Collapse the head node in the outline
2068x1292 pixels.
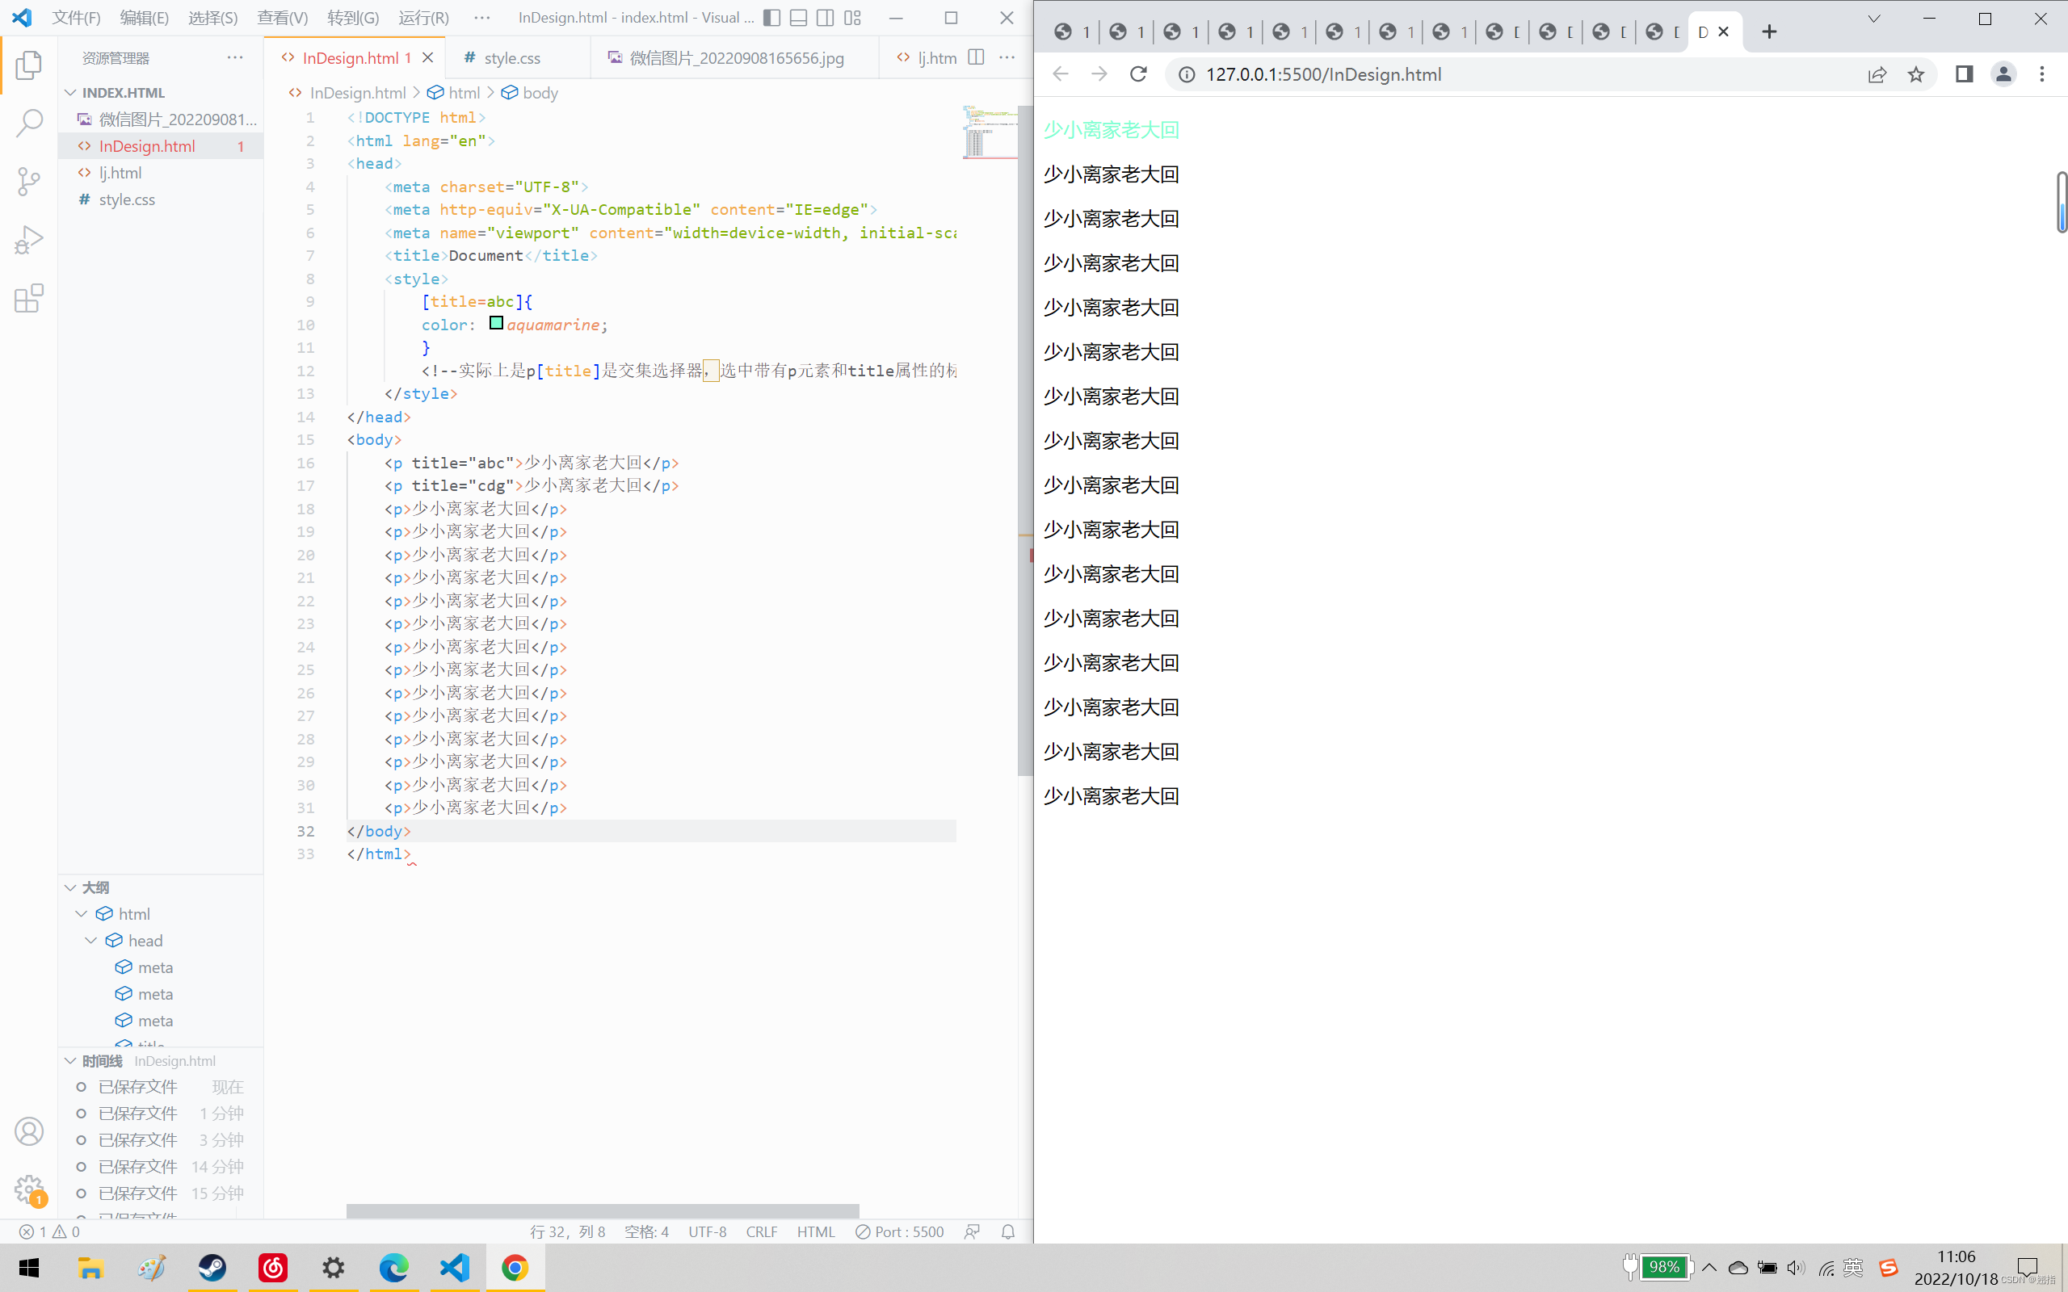[x=91, y=940]
